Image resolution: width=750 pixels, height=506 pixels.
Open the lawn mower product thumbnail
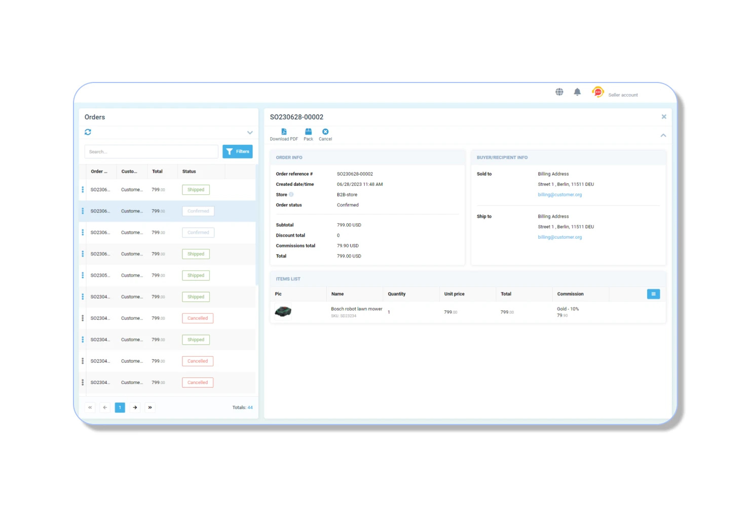tap(283, 312)
